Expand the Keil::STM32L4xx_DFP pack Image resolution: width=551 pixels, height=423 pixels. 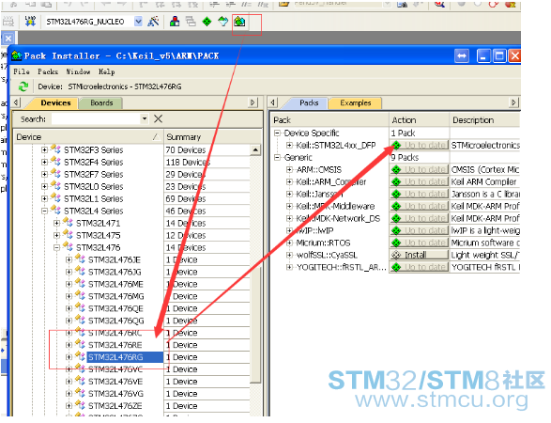click(x=289, y=146)
